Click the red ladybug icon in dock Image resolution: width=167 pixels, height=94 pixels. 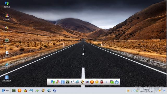point(102,82)
